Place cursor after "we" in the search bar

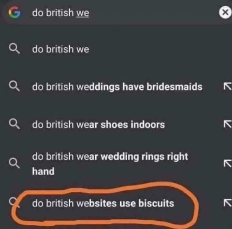coord(90,12)
